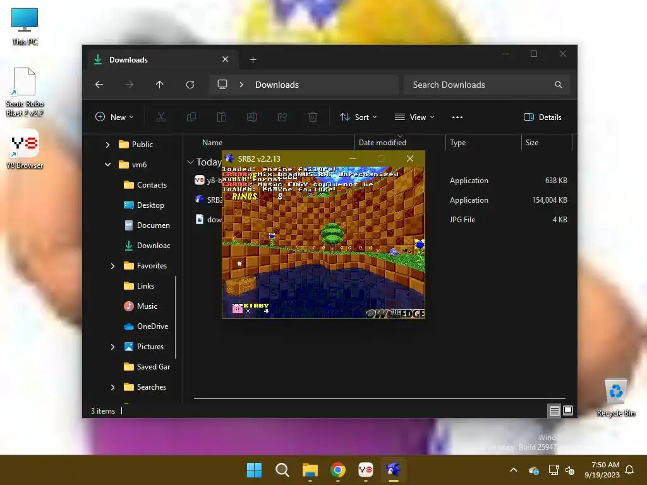Toggle the Details pane
Image resolution: width=647 pixels, height=485 pixels.
[x=542, y=117]
